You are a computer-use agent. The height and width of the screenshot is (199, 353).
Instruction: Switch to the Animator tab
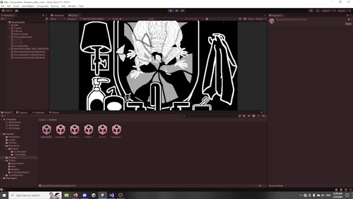tap(38, 112)
